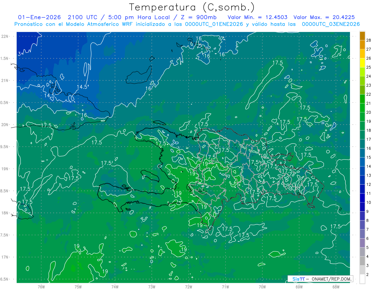The height and width of the screenshot is (291, 377).
Task: Click the dark blue legend swatch beside 10
Action: point(362,198)
